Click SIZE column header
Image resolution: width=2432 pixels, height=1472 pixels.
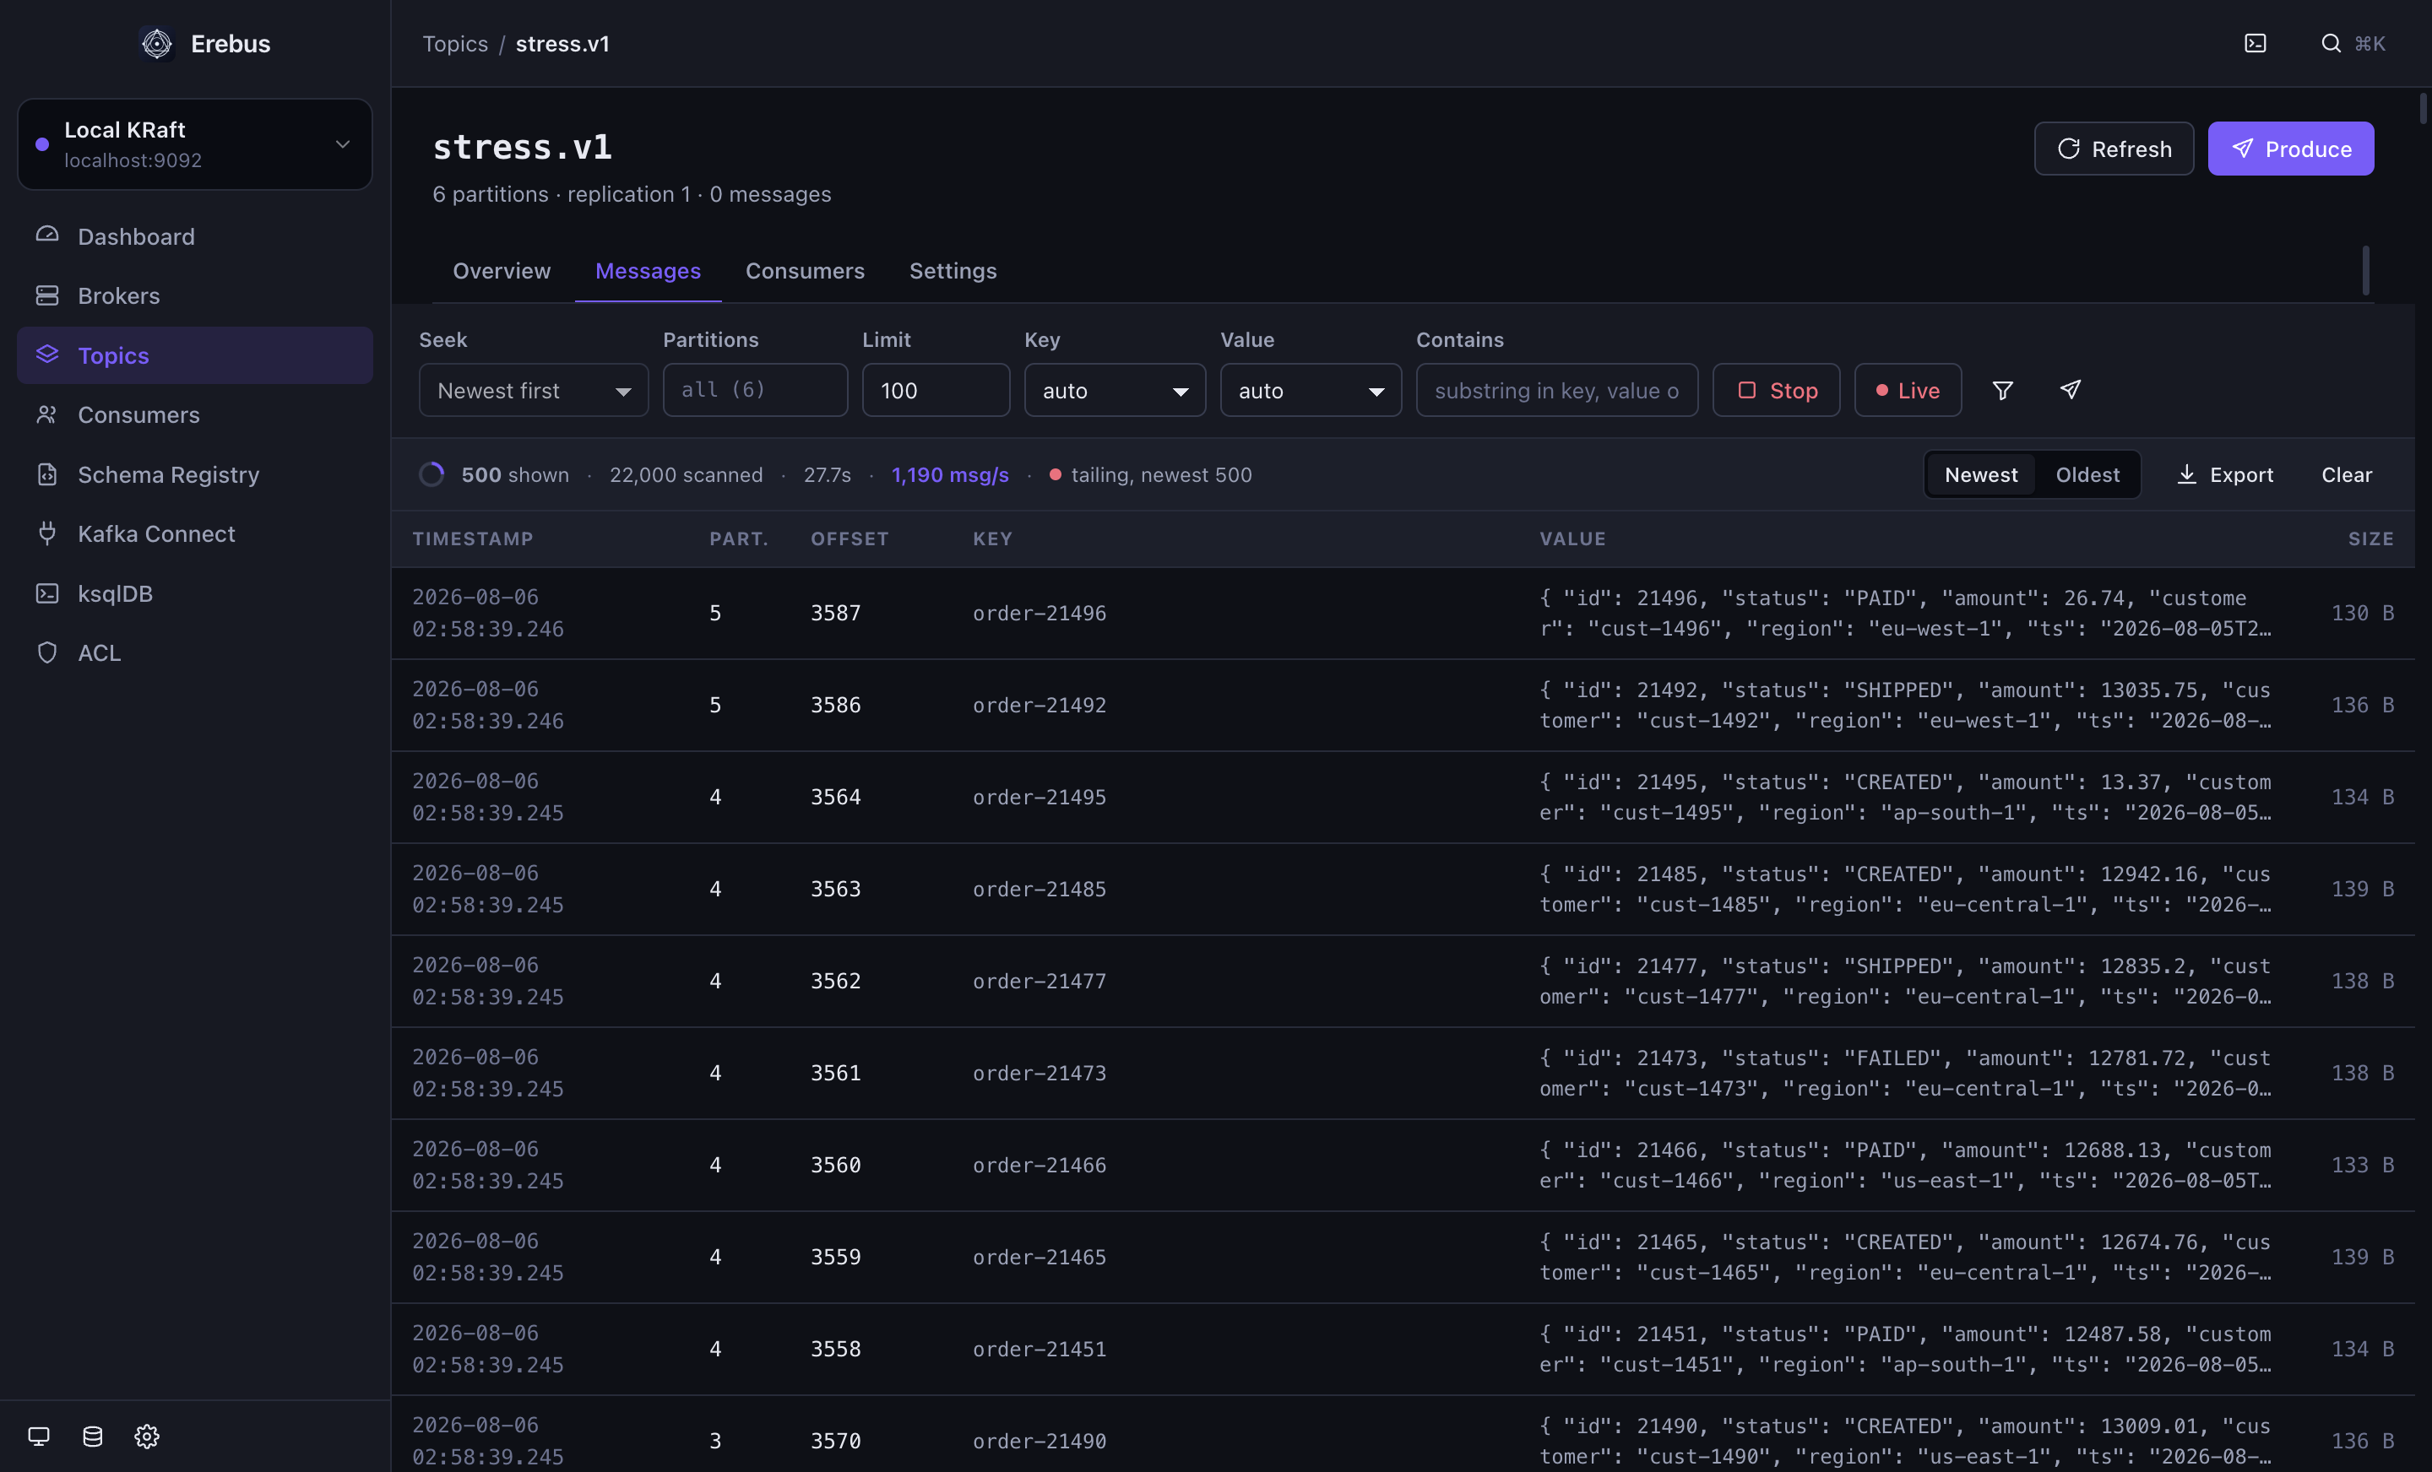tap(2370, 538)
